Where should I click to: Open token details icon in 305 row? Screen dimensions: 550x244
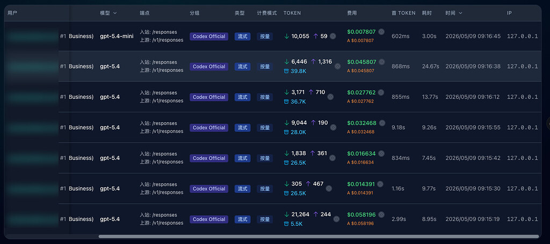click(x=329, y=188)
